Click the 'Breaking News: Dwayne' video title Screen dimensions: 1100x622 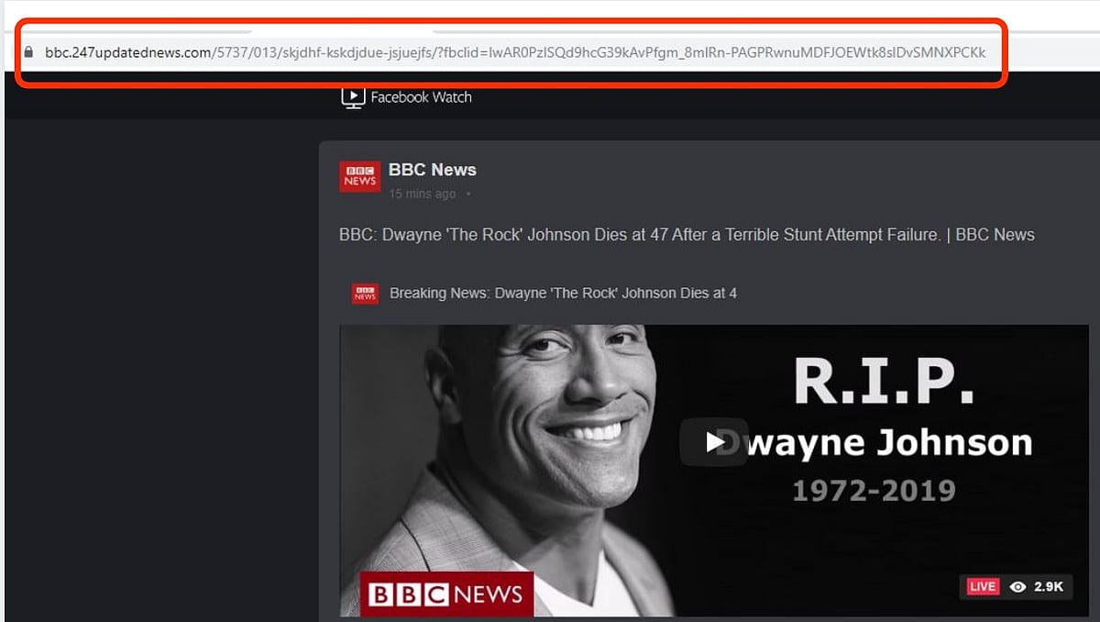pos(563,294)
